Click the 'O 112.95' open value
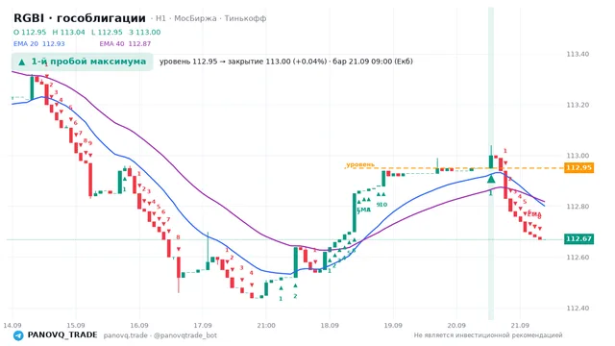This screenshot has height=346, width=615. coord(30,32)
